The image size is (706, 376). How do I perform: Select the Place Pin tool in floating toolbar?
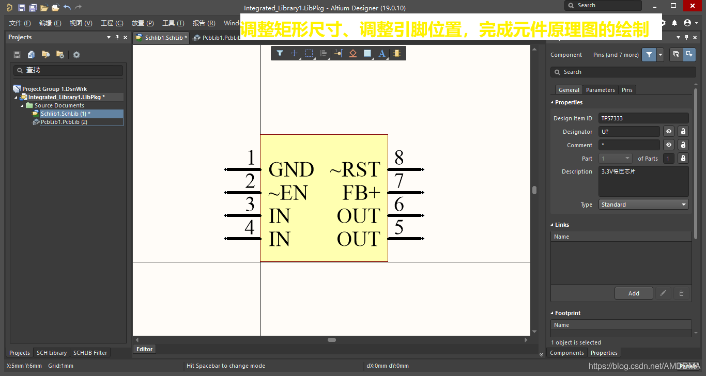[338, 53]
